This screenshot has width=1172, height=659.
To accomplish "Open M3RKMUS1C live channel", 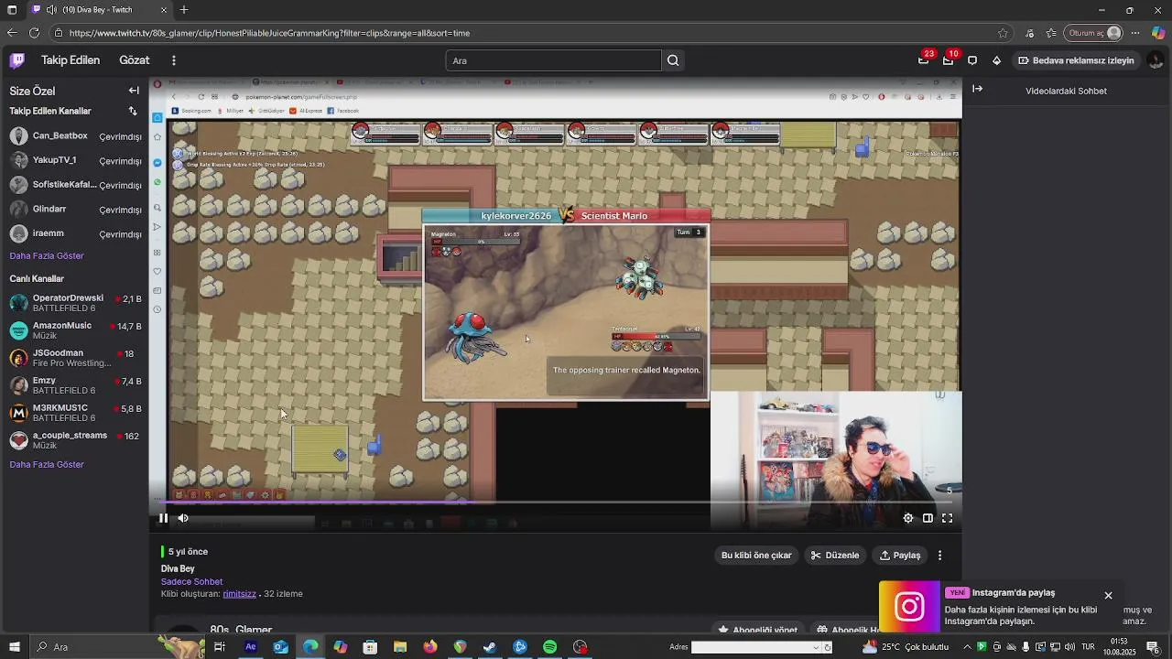I will point(75,413).
